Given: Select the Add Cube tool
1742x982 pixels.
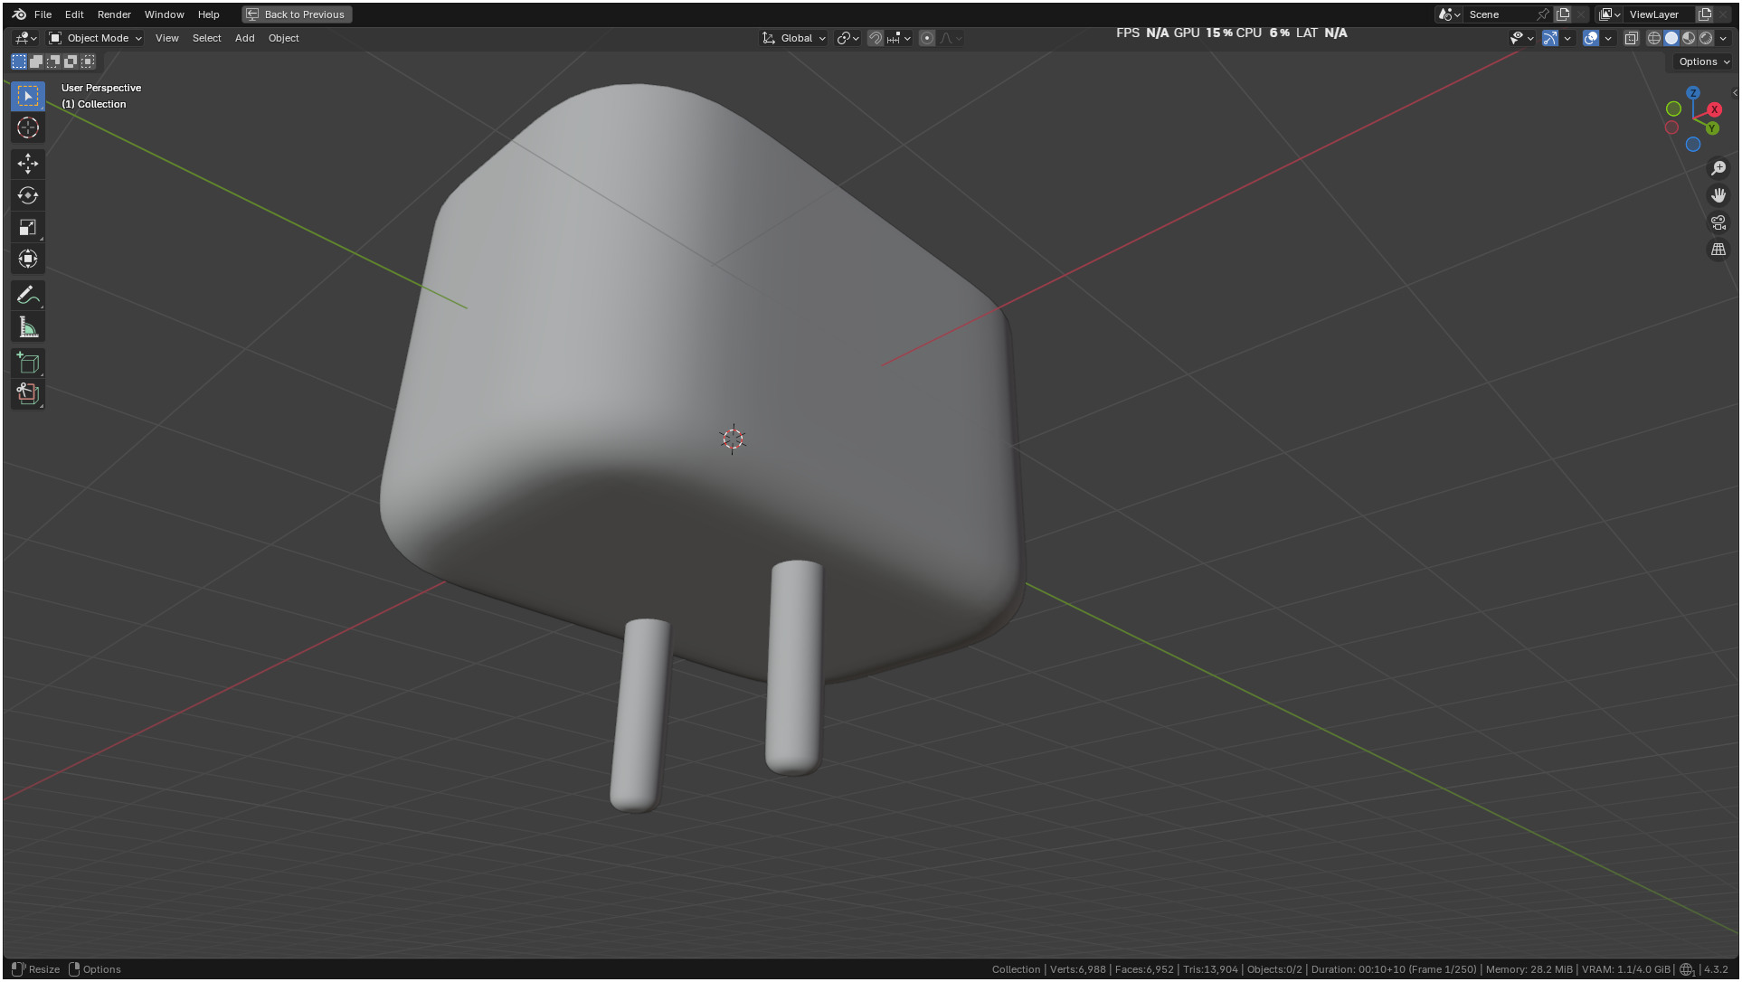Looking at the screenshot, I should [28, 364].
